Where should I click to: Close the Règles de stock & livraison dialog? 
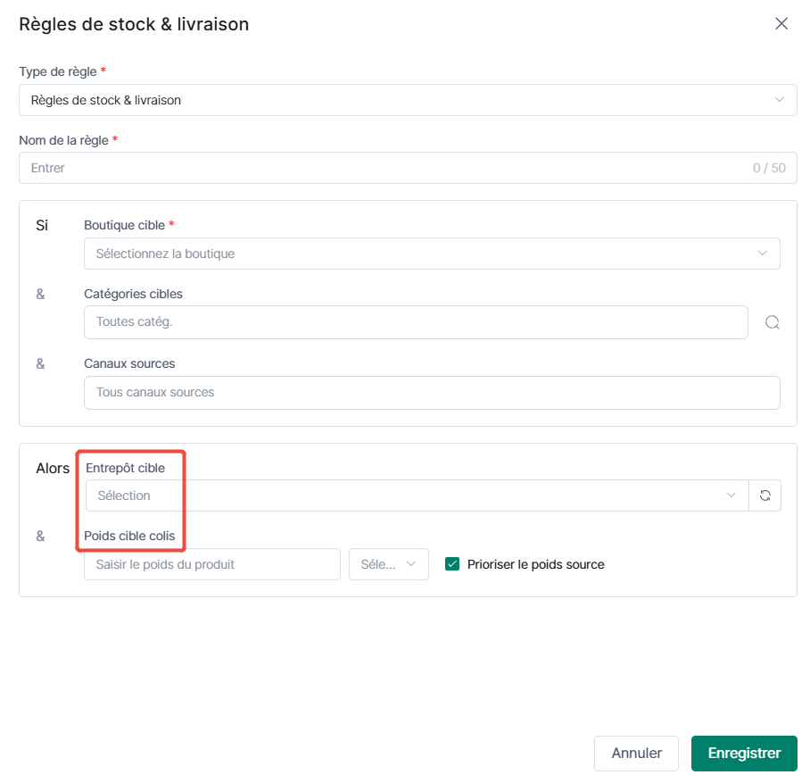click(x=781, y=24)
